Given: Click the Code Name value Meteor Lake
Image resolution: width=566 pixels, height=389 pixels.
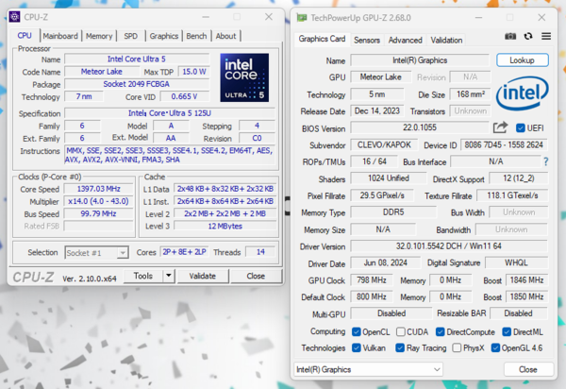Looking at the screenshot, I should (x=102, y=72).
